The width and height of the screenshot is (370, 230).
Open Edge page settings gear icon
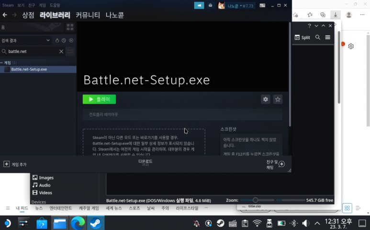[x=351, y=46]
